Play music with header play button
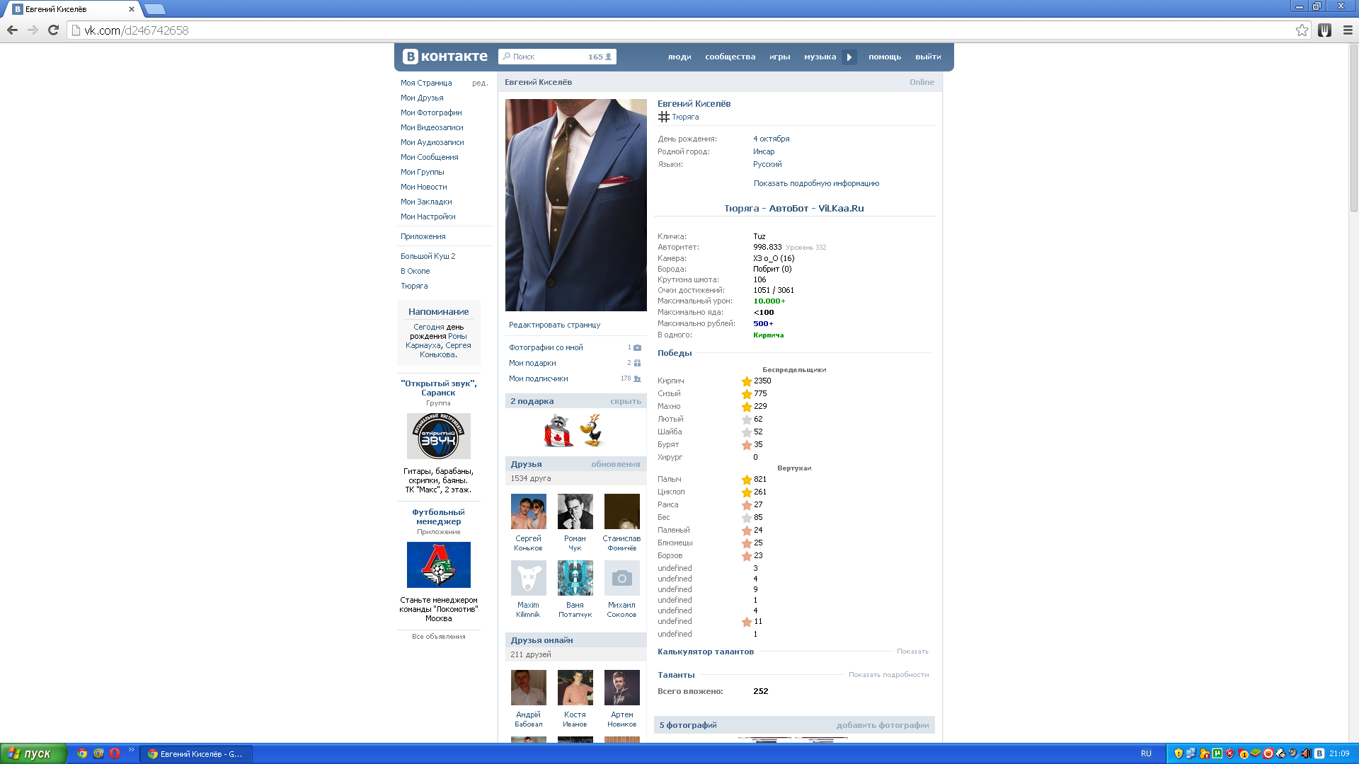1359x764 pixels. (849, 57)
